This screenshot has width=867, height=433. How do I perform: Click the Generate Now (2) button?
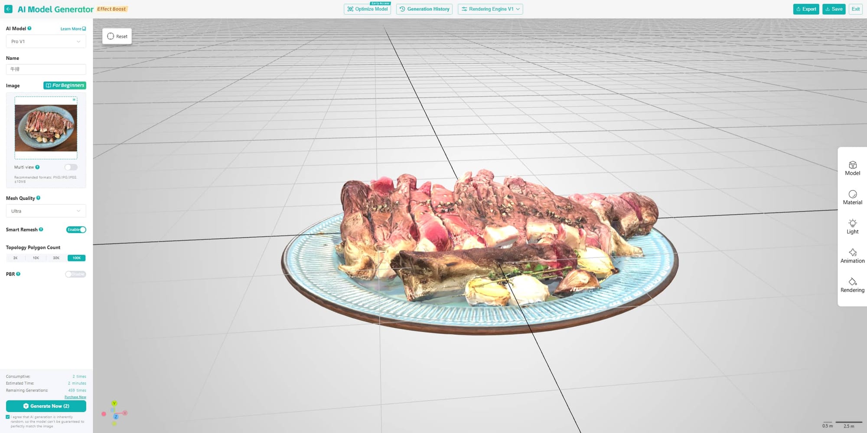(46, 406)
